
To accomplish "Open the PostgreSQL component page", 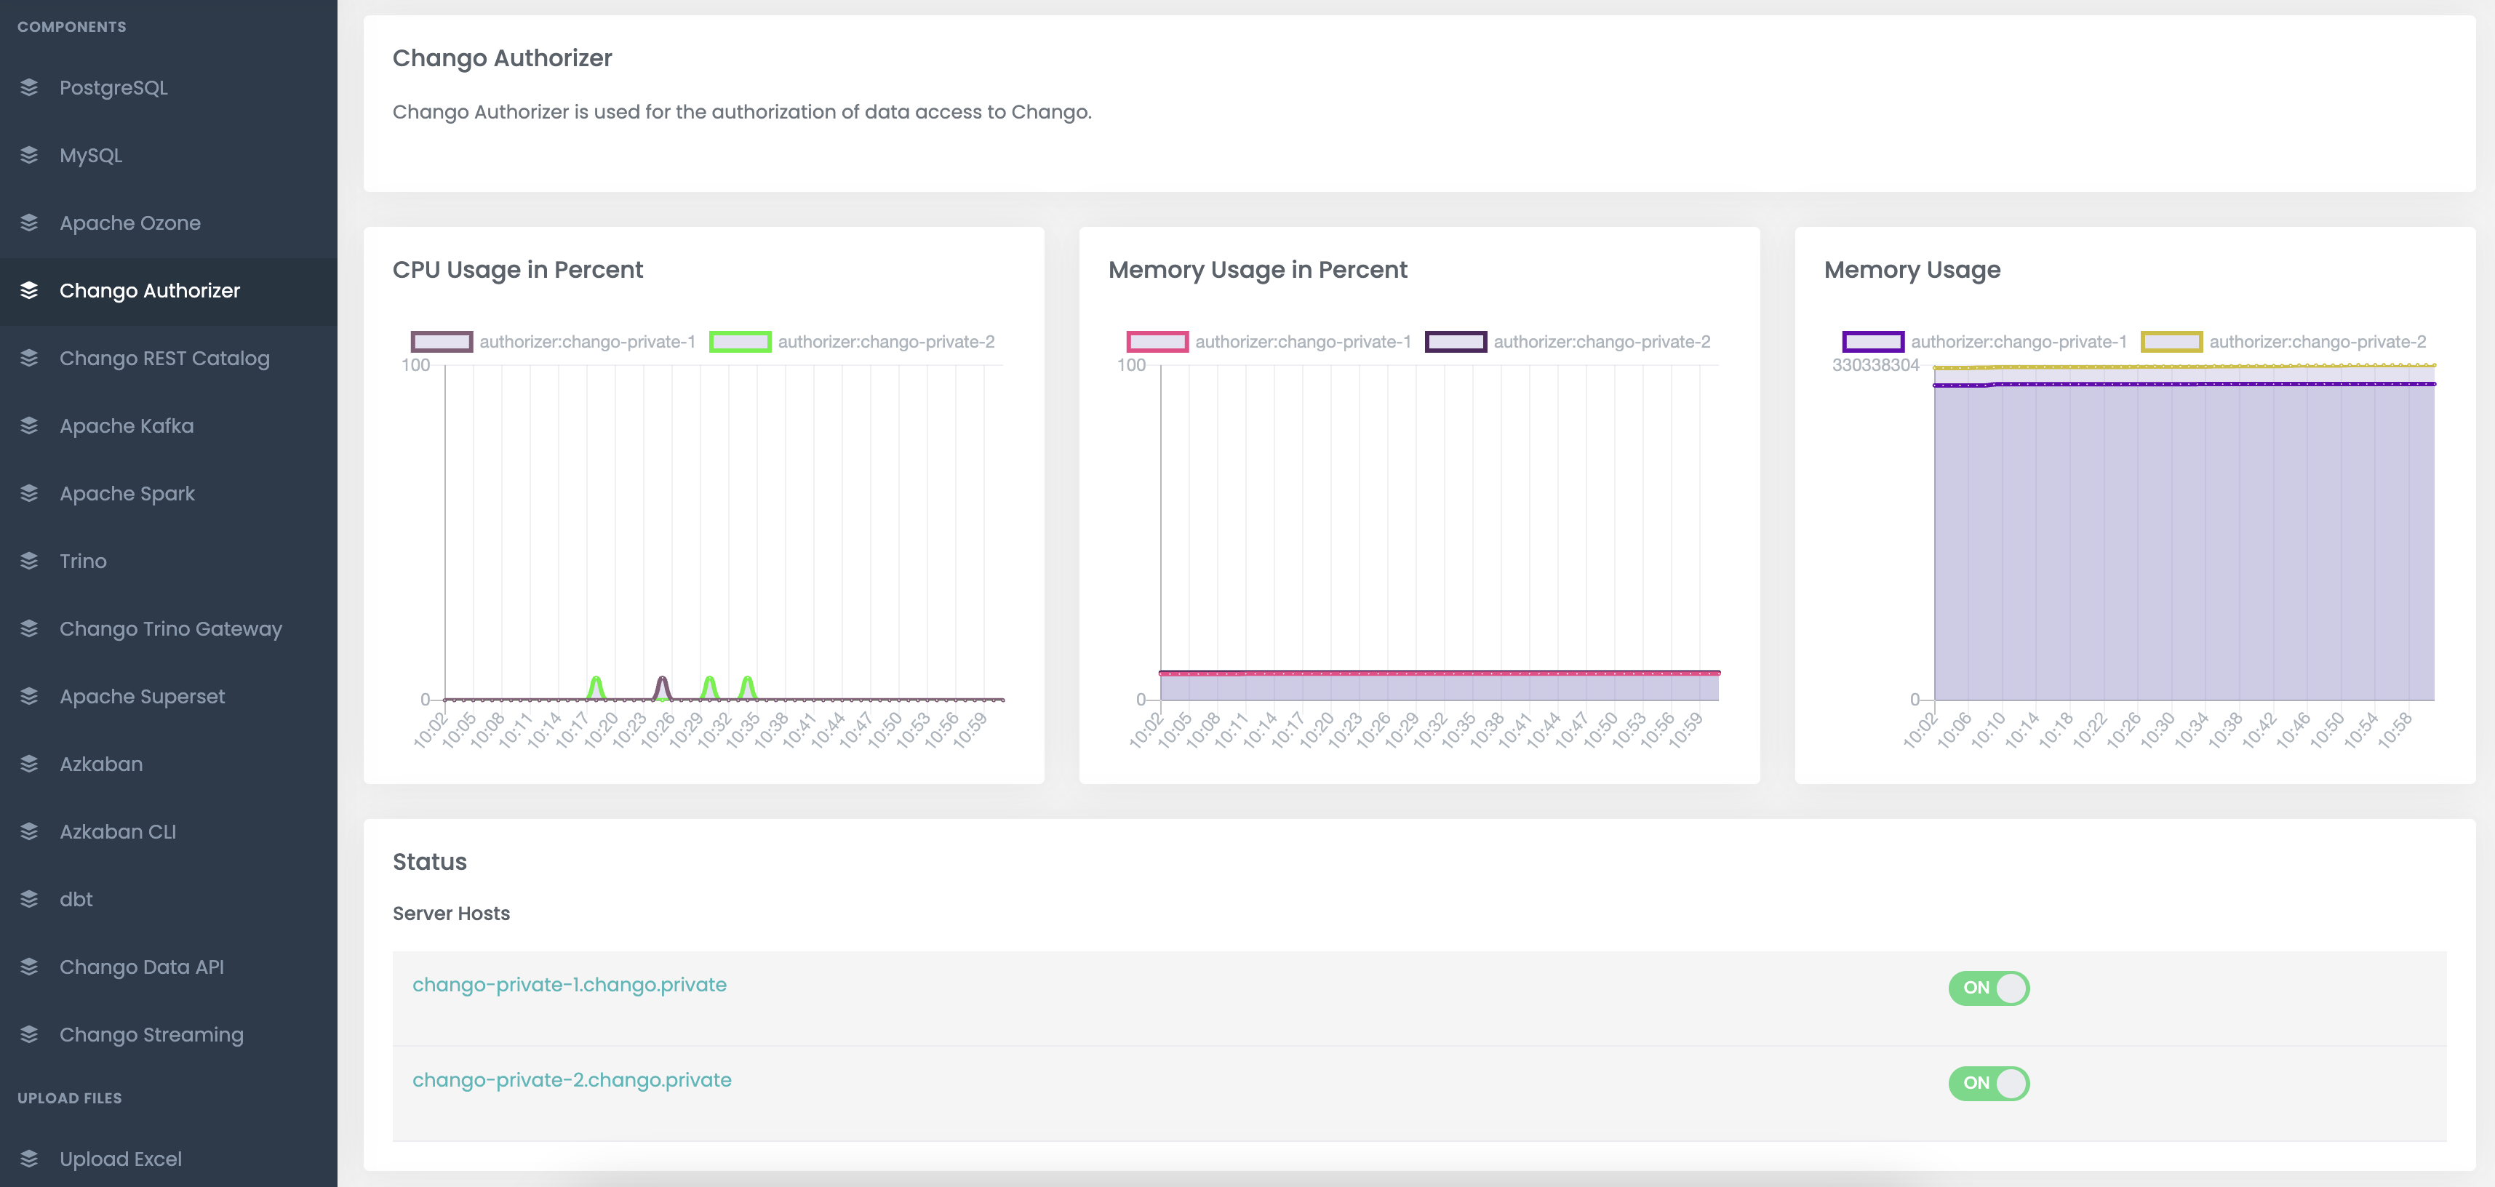I will click(169, 87).
